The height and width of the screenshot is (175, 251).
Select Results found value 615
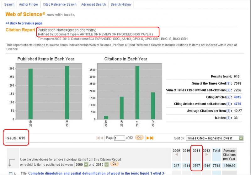[237, 77]
